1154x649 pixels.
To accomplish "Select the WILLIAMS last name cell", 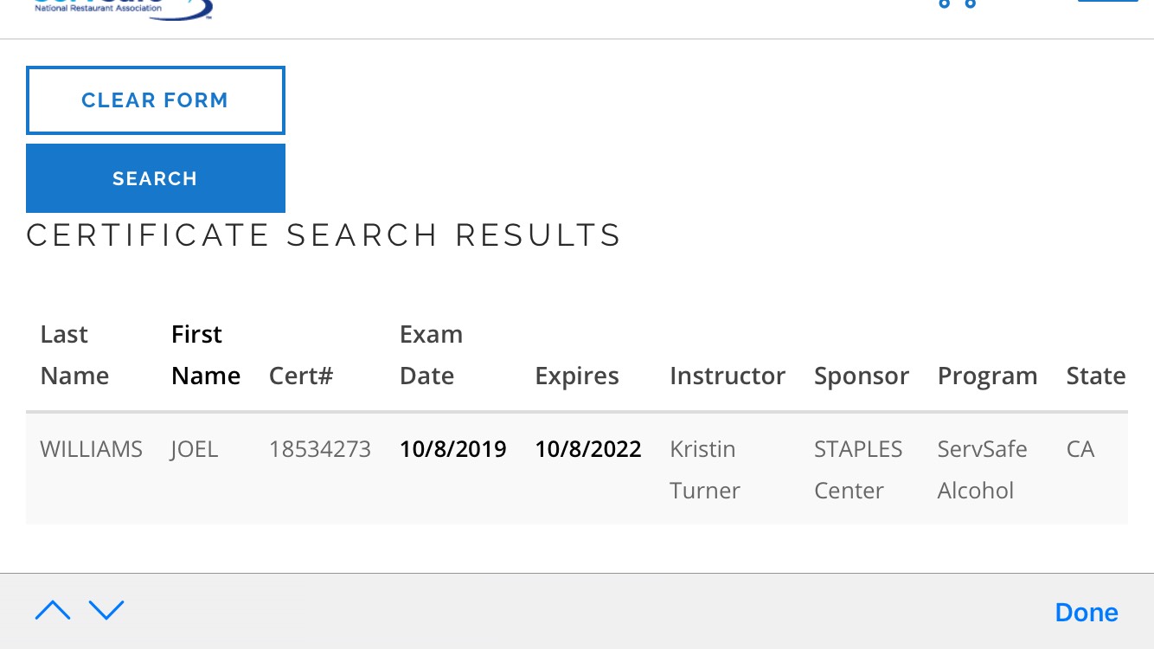I will click(92, 450).
